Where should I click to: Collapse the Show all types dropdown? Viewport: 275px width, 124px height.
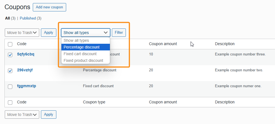point(85,33)
